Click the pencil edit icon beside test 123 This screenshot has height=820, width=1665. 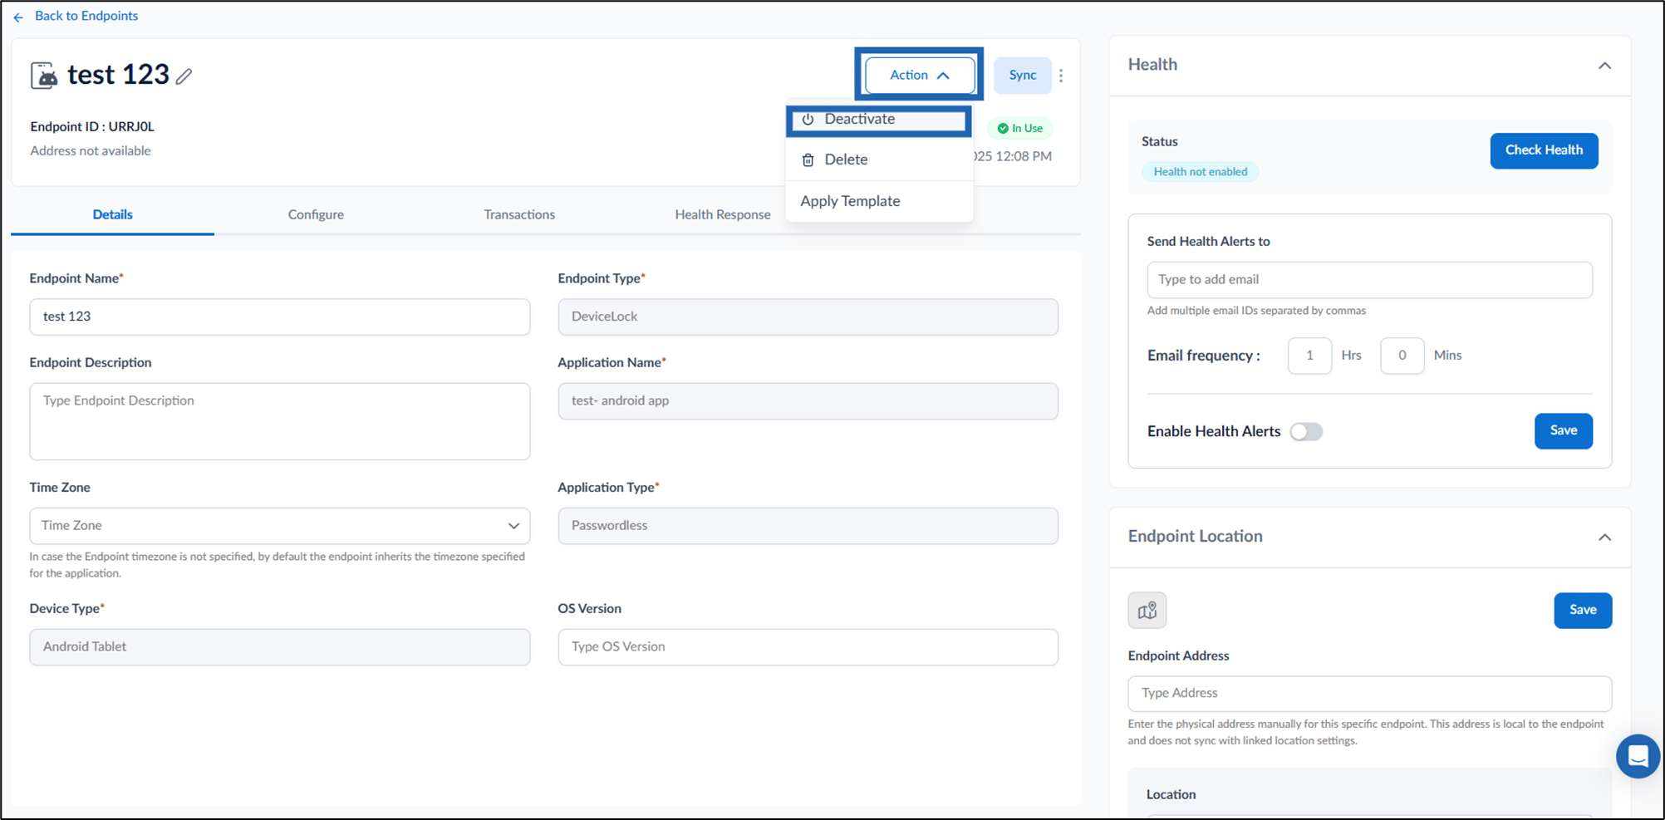pos(184,76)
